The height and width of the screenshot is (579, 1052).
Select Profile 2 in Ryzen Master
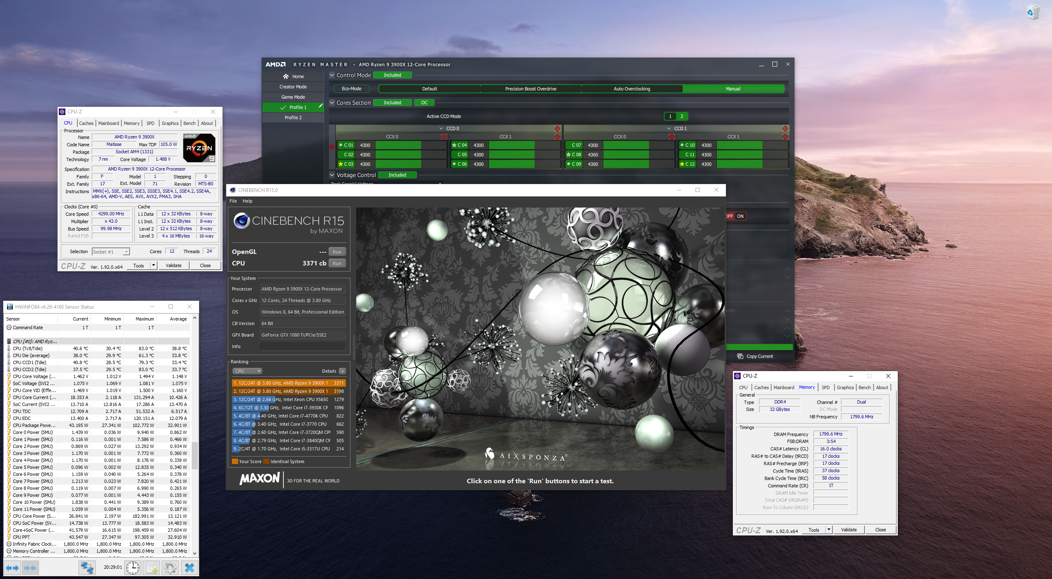click(293, 118)
